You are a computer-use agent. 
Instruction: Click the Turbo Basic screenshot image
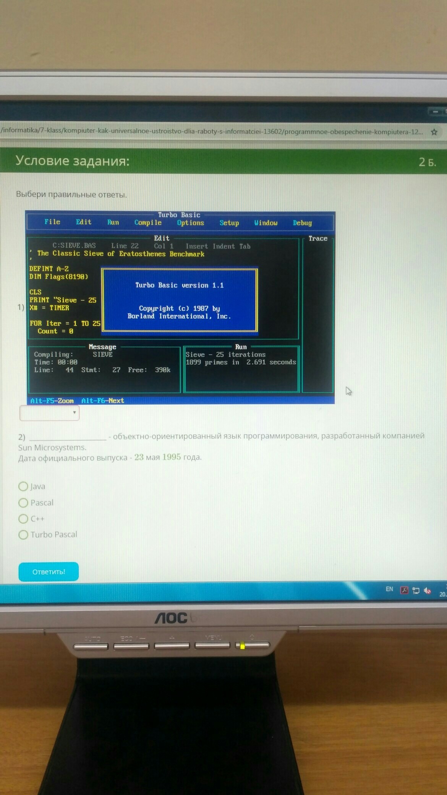(x=180, y=307)
